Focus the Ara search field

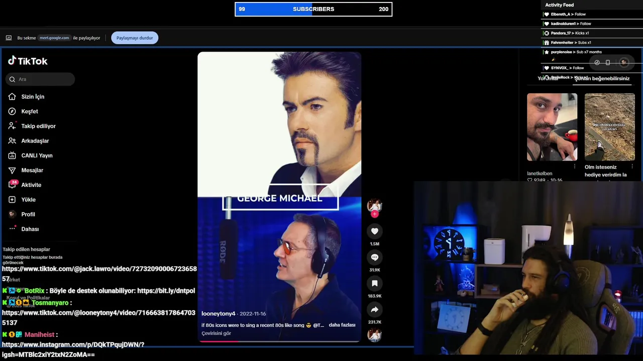[x=40, y=79]
